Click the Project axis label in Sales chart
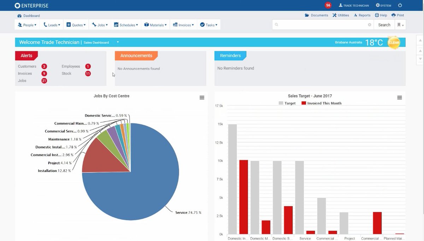Screen dimensions: 424x241 coord(349,239)
